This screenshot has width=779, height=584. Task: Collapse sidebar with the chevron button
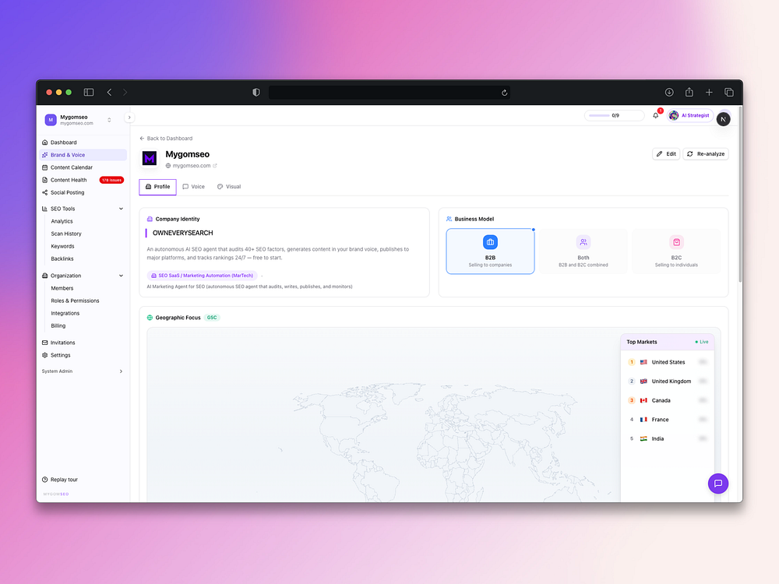(x=129, y=118)
